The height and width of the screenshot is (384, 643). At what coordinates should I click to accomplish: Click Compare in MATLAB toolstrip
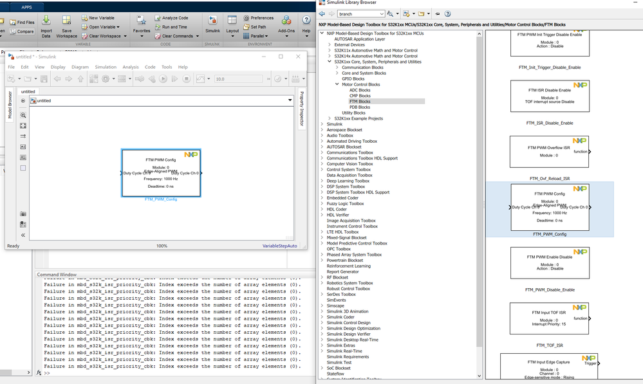tap(22, 31)
